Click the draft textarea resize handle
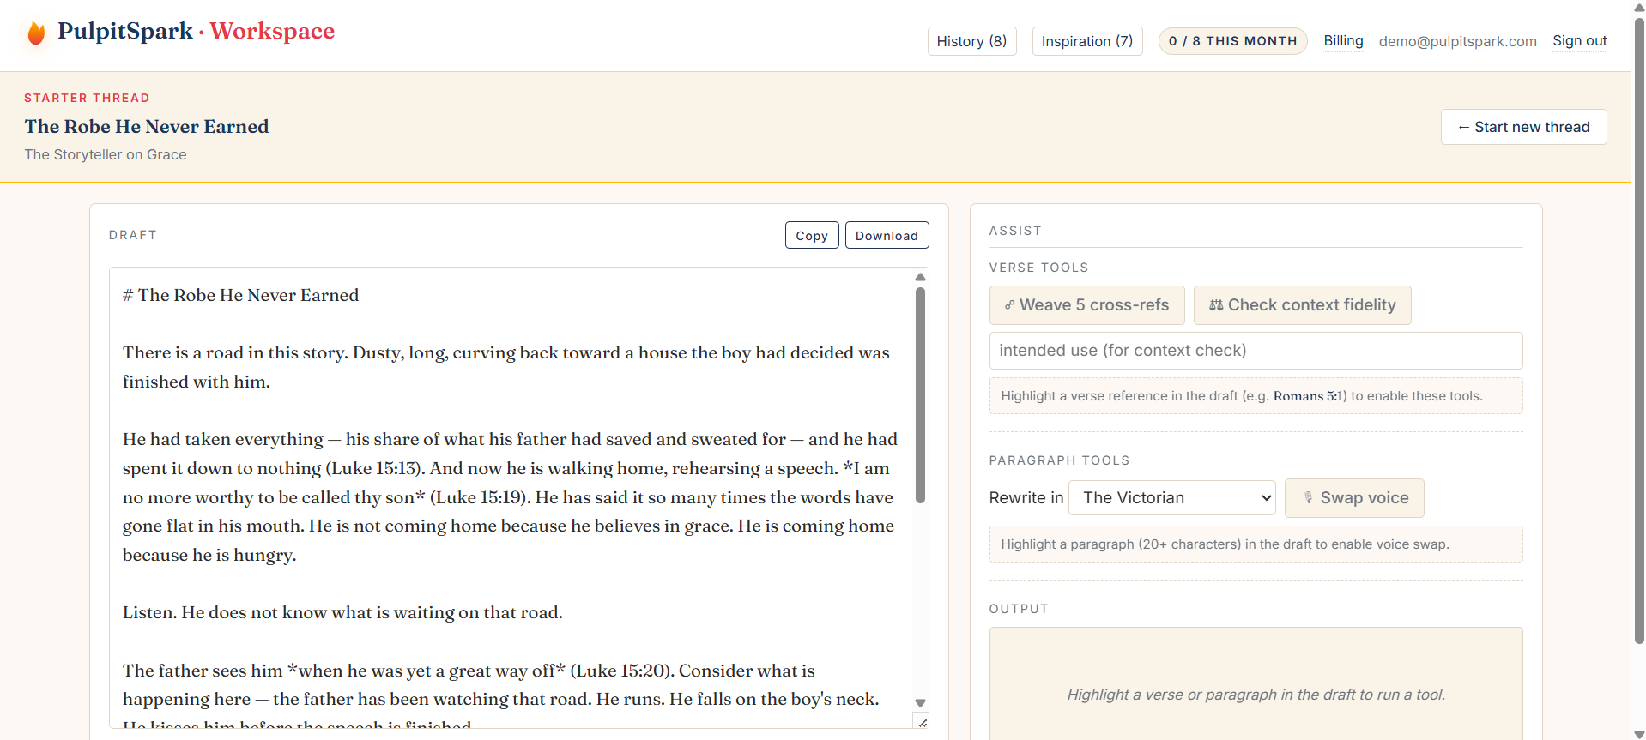This screenshot has width=1646, height=740. pyautogui.click(x=922, y=722)
